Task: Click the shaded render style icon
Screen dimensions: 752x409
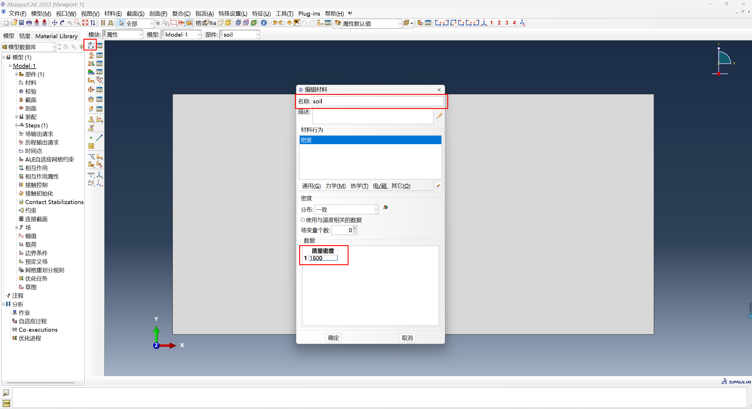Action: pyautogui.click(x=228, y=23)
